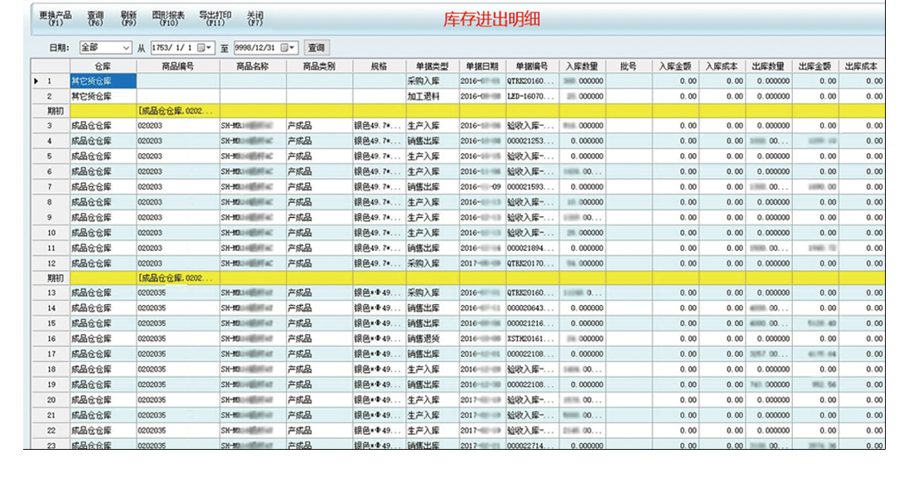Click the 仓库 column header
909x497 pixels.
(103, 66)
